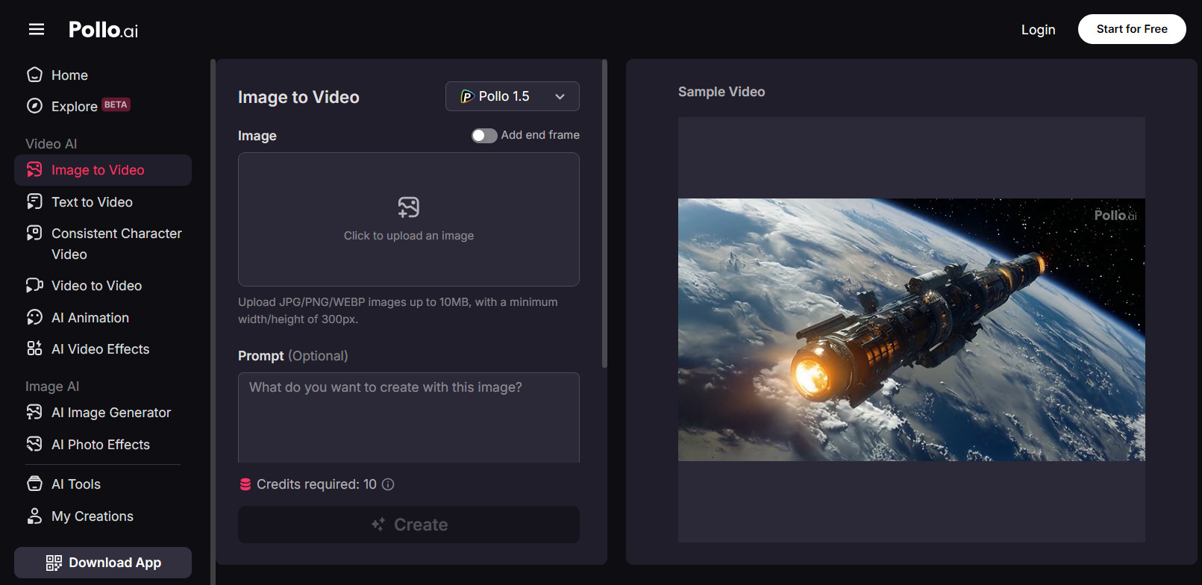Viewport: 1202px width, 585px height.
Task: Click the Home sidebar icon
Action: (34, 75)
